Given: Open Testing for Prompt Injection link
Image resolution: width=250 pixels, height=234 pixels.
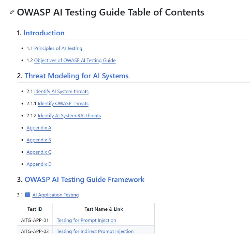Looking at the screenshot, I should 87,220.
